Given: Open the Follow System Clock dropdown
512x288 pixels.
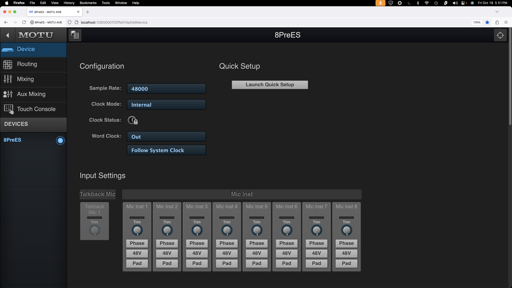Looking at the screenshot, I should point(166,150).
